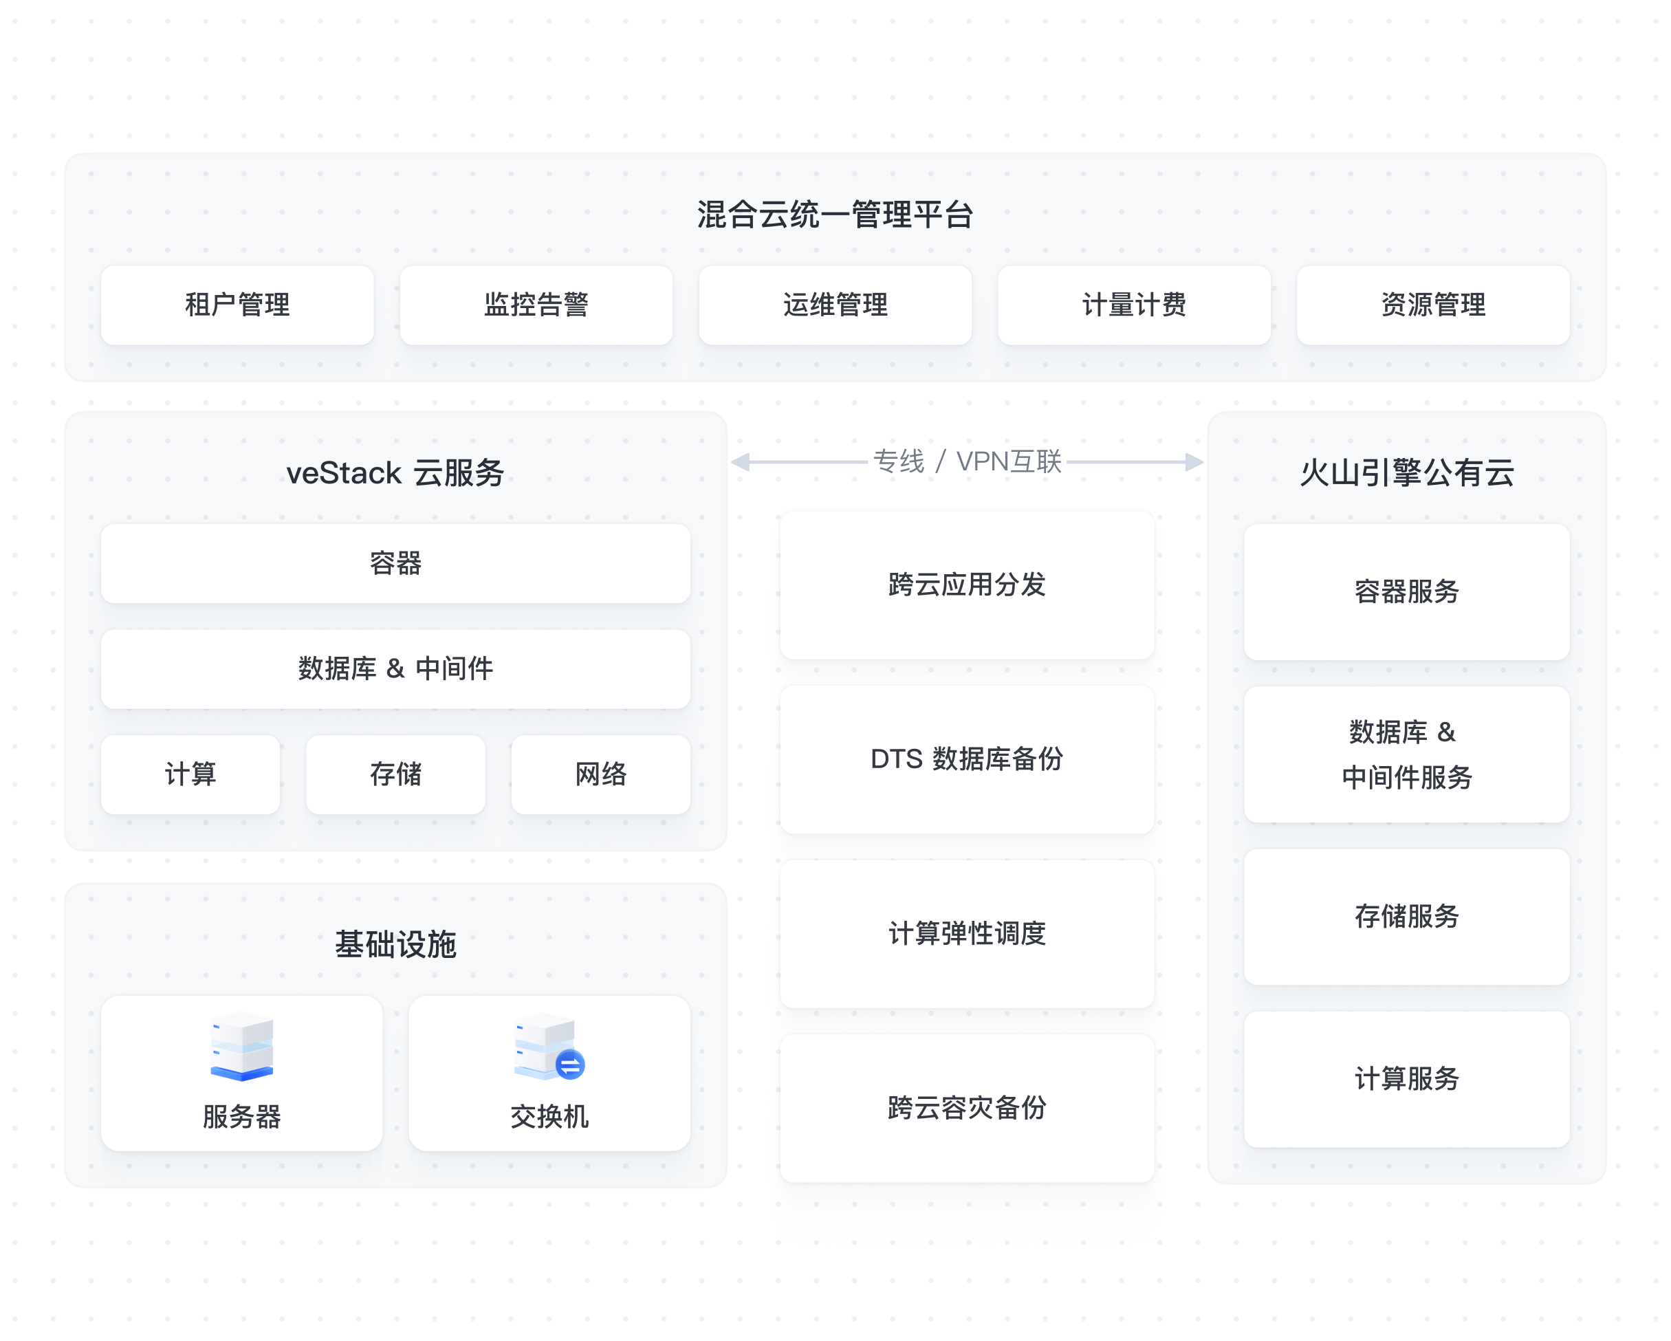This screenshot has height=1341, width=1671.
Task: Select the 计算服务 card
Action: [1407, 1079]
